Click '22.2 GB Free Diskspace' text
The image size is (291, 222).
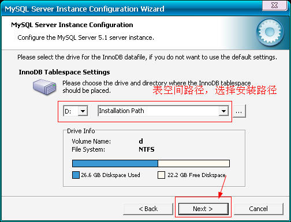196,175
